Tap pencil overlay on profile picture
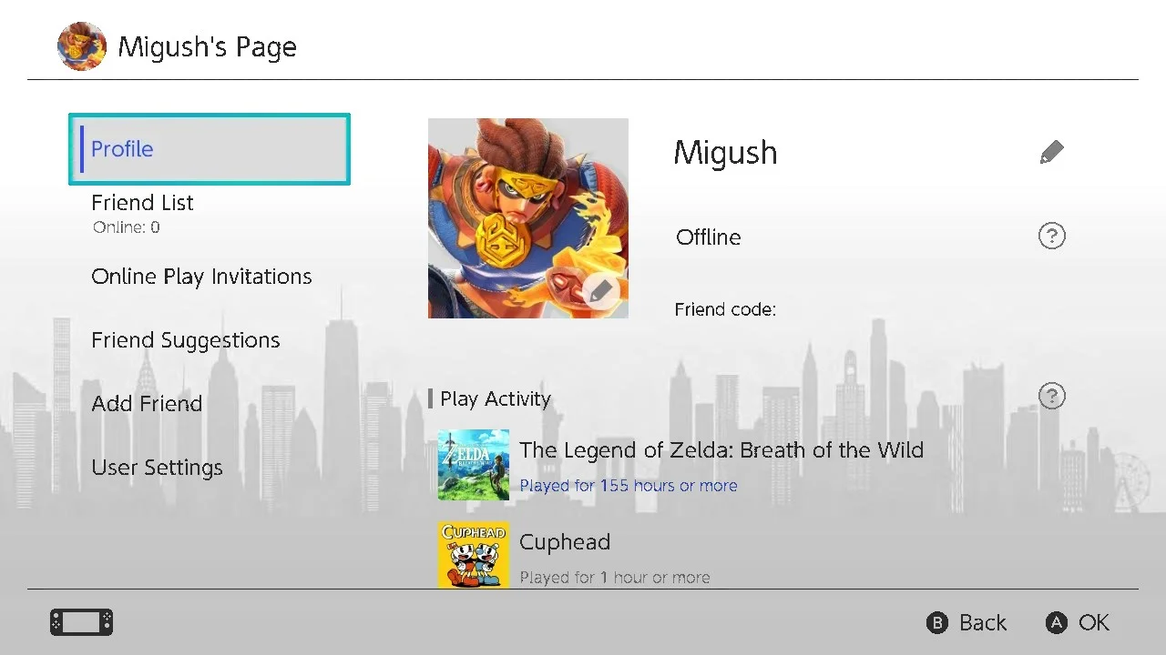Viewport: 1166px width, 655px height. tap(599, 290)
